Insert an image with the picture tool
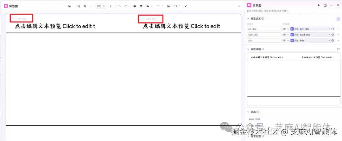Screen dimensions: 342x141 168,6
